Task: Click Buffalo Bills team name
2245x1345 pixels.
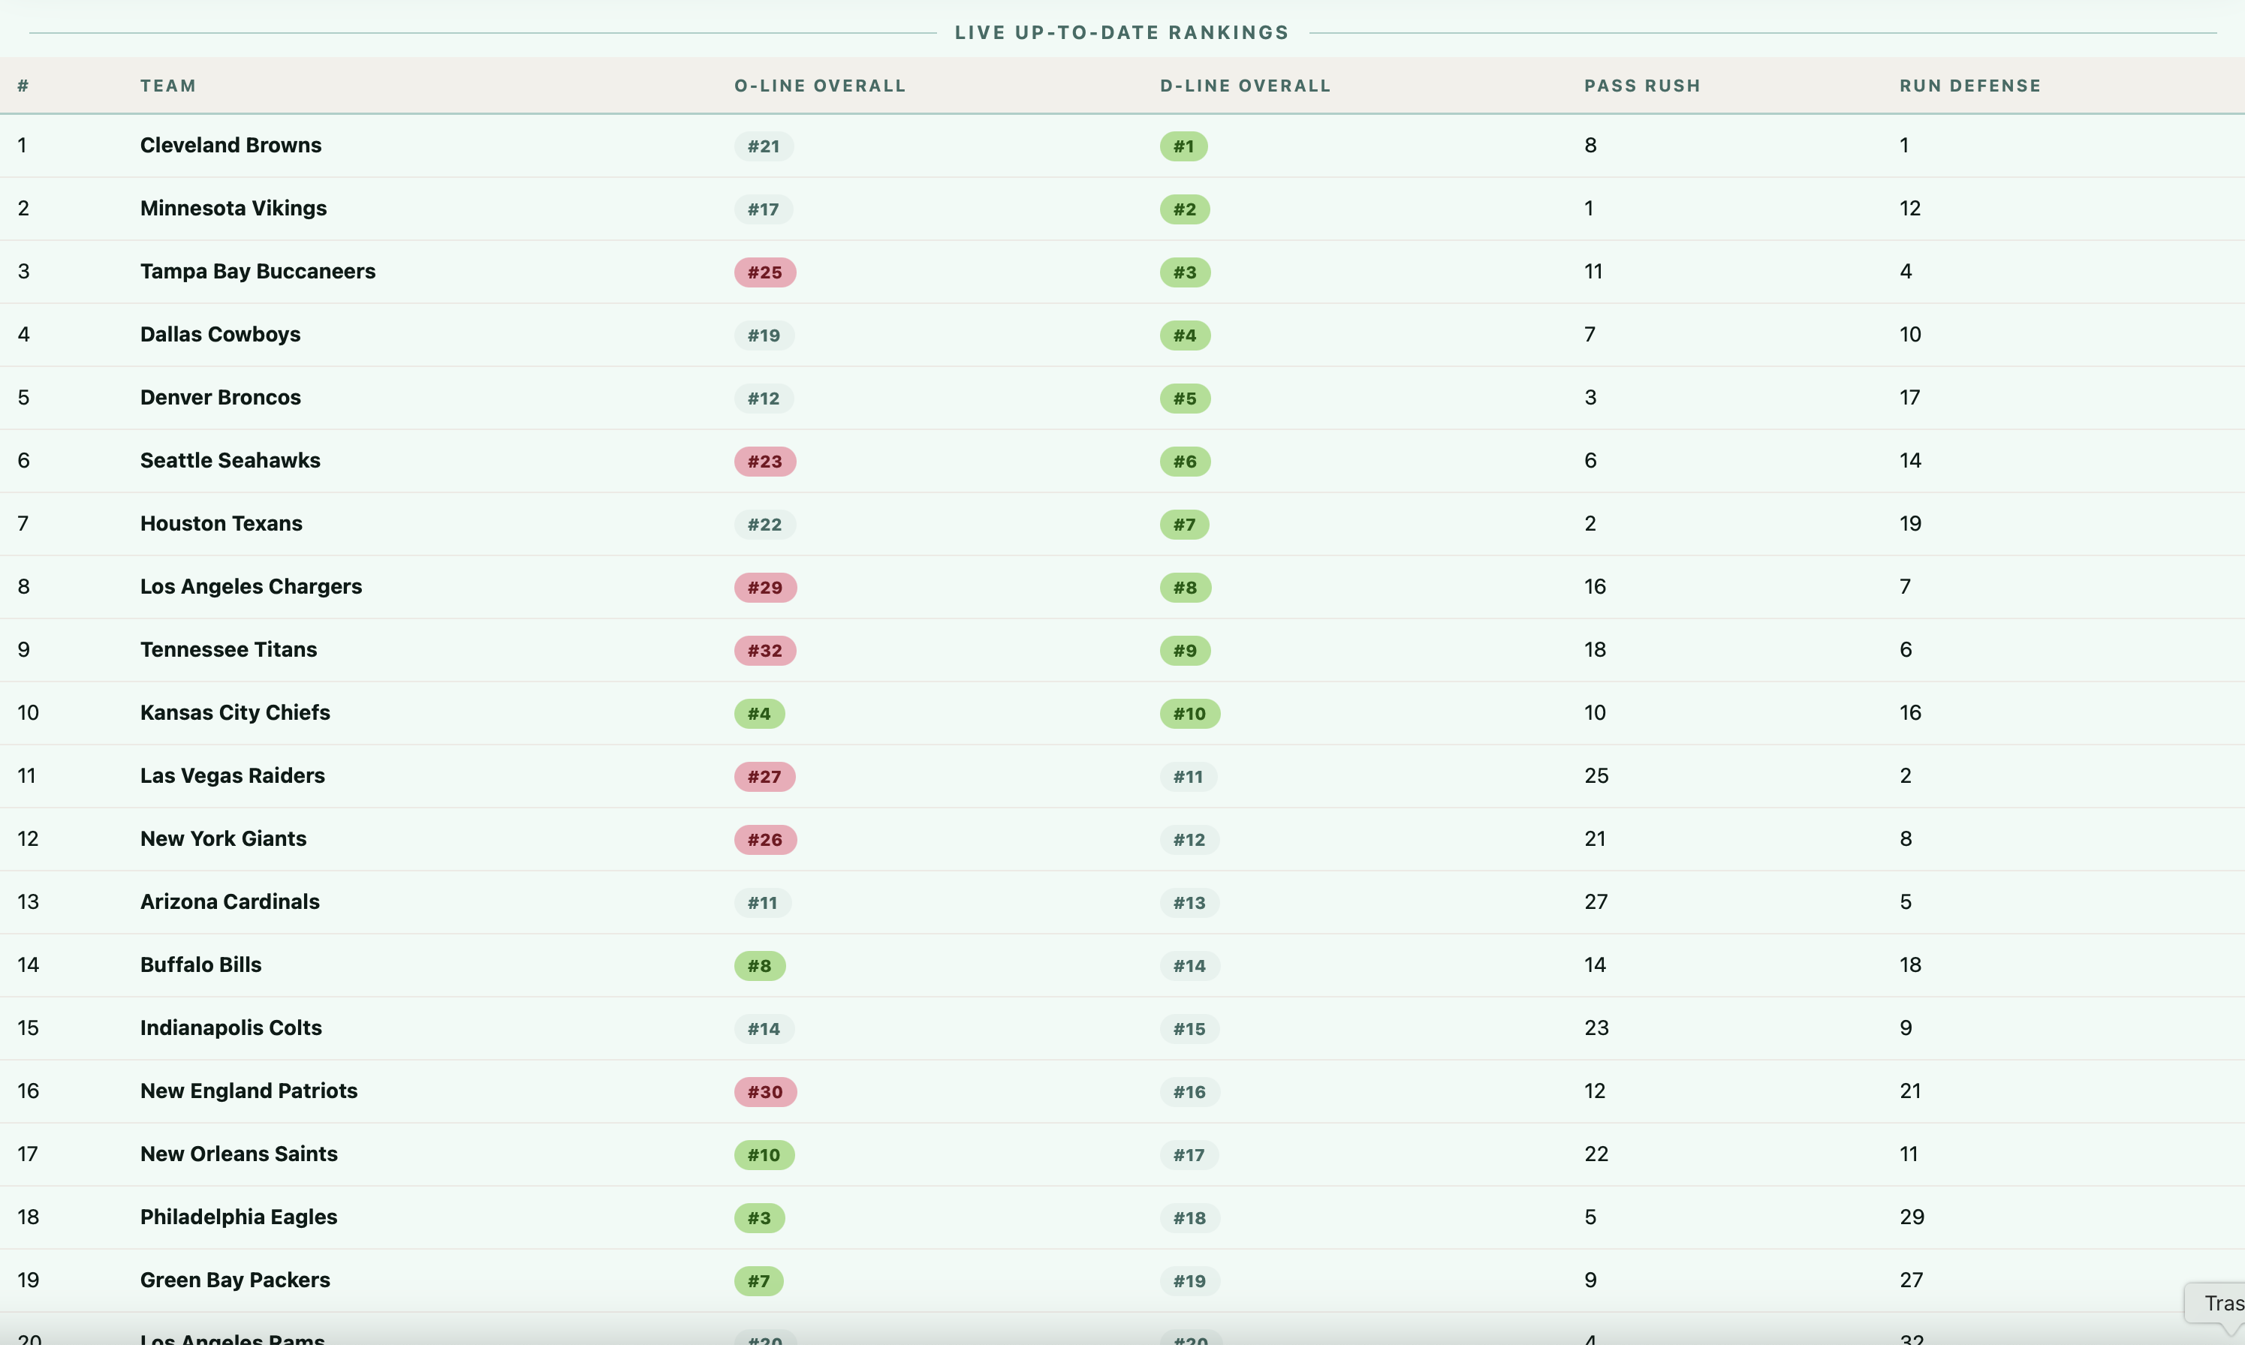Action: (200, 964)
